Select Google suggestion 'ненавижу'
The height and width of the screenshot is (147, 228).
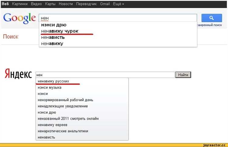point(118,44)
